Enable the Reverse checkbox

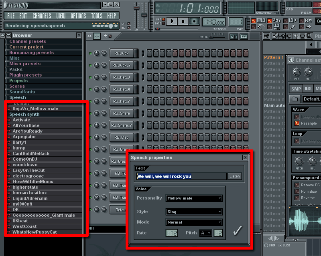tap(297, 198)
